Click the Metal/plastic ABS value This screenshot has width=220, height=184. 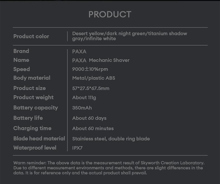[x=94, y=78]
